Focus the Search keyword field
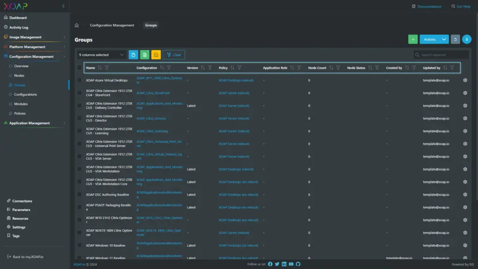The height and width of the screenshot is (269, 478). [441, 55]
